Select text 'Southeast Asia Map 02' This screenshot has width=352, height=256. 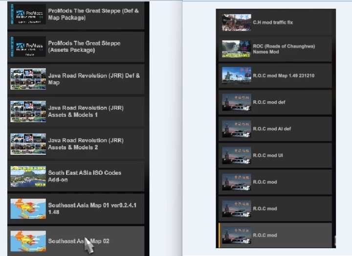(79, 241)
